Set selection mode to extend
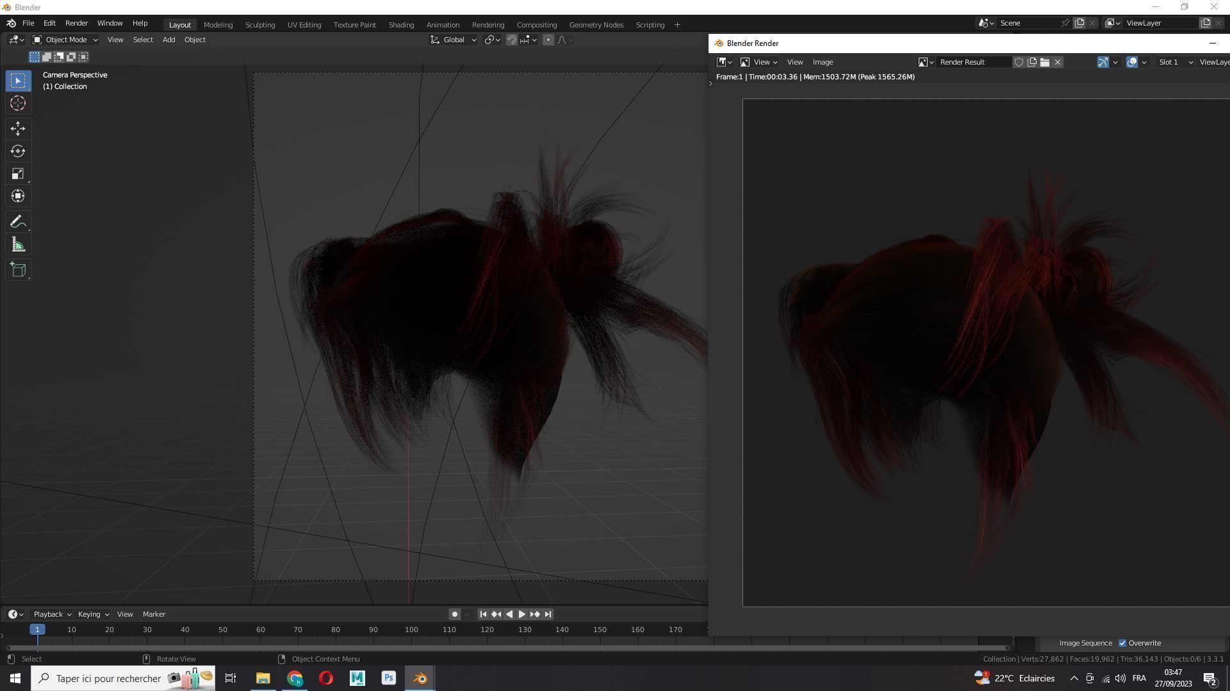Viewport: 1230px width, 691px height. click(x=47, y=57)
